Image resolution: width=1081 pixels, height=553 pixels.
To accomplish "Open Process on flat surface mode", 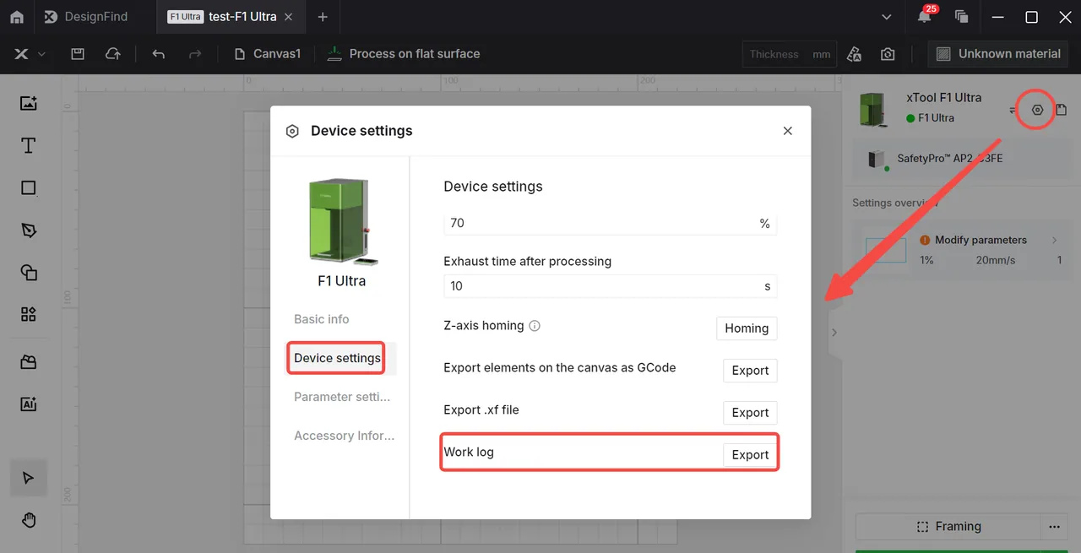I will tap(404, 54).
